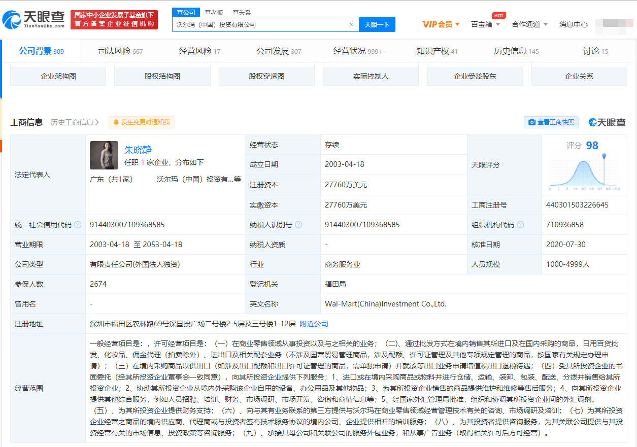The image size is (637, 447).
Task: Click 发生变更时通知我 notification button
Action: [x=142, y=122]
